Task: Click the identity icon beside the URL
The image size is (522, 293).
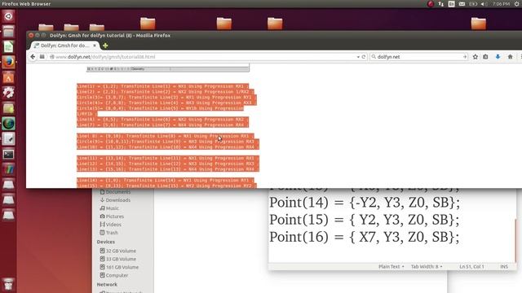Action: coord(51,57)
